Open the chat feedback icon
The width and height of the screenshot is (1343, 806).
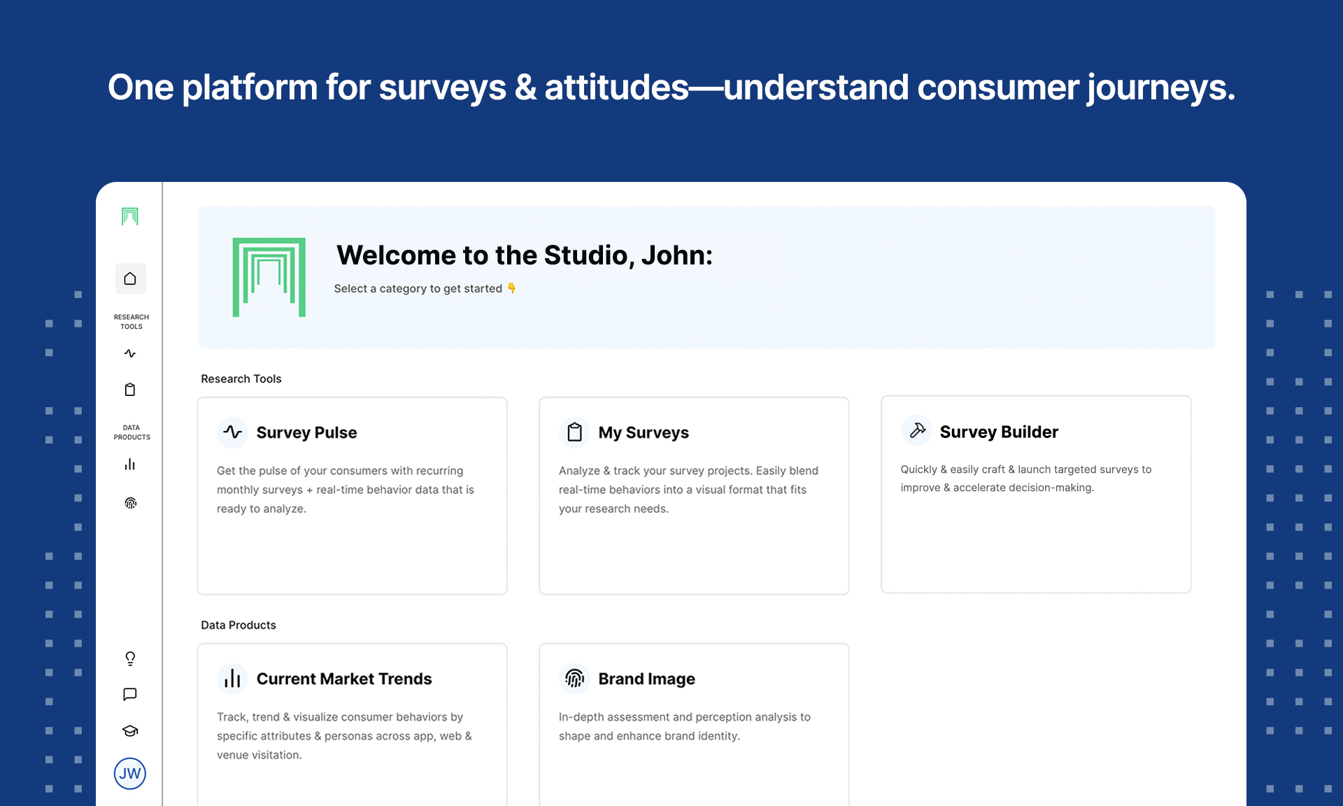click(130, 694)
